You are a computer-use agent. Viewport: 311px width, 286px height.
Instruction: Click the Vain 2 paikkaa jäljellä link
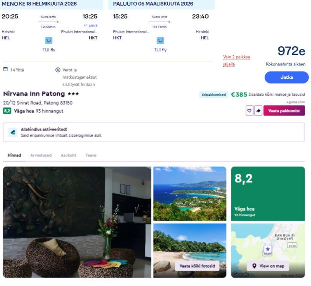(x=236, y=60)
